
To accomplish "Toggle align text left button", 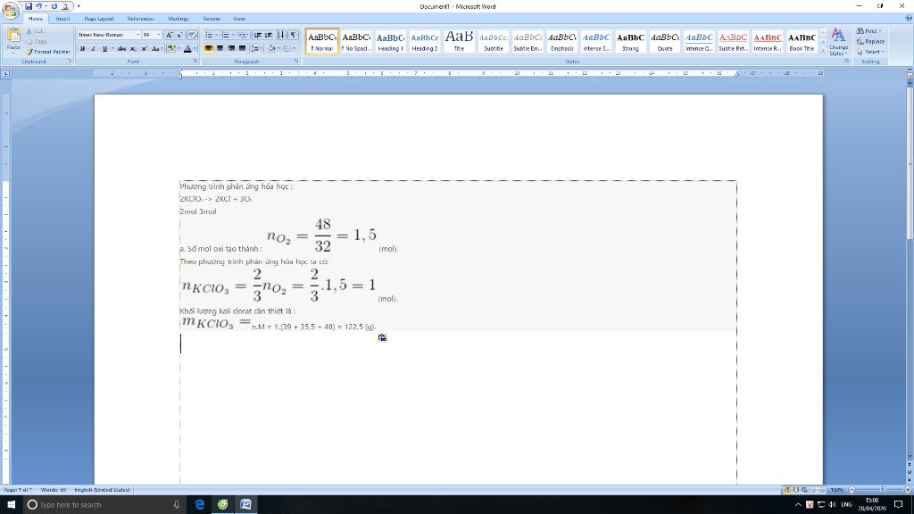I will click(x=209, y=48).
